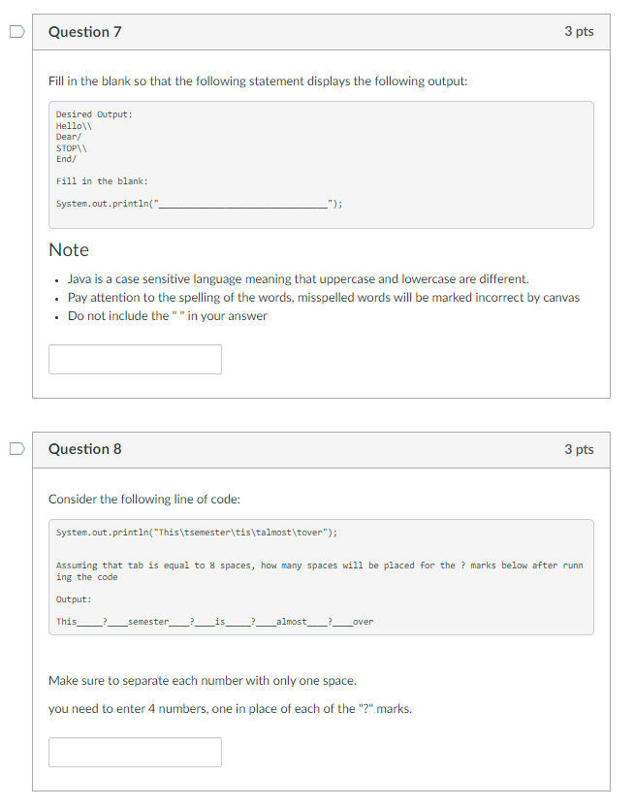
Task: Click the This\tsemester println code line
Action: click(x=197, y=533)
